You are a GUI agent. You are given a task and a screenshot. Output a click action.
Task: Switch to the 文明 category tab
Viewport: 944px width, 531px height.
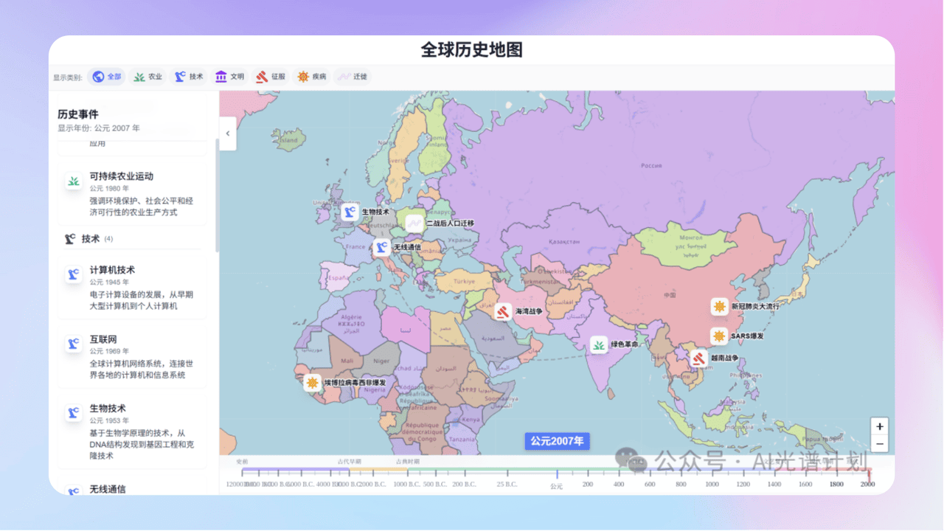[x=229, y=77]
